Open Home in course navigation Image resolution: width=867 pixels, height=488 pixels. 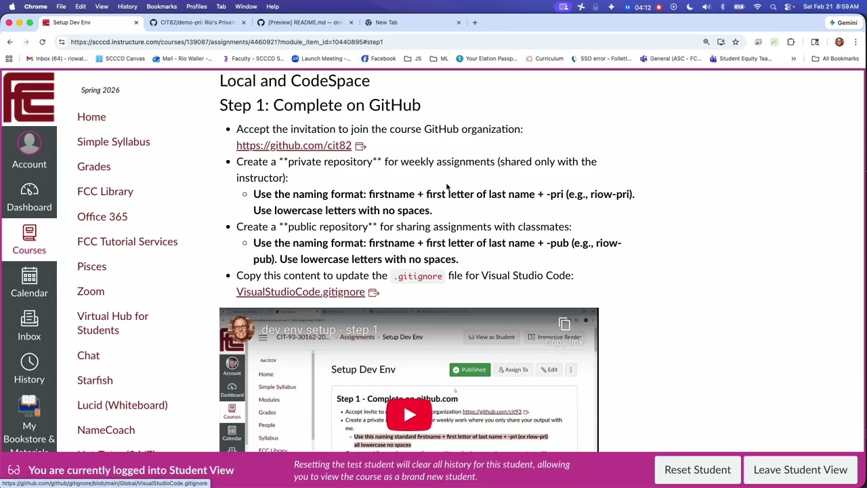point(91,117)
